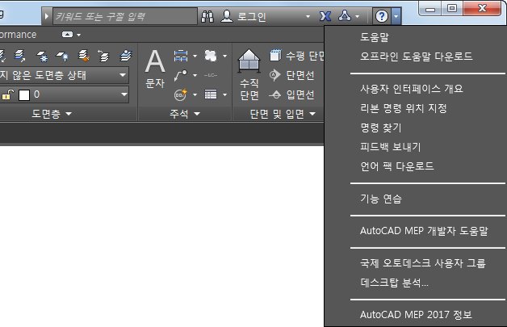Click the Help question mark icon

coord(382,16)
